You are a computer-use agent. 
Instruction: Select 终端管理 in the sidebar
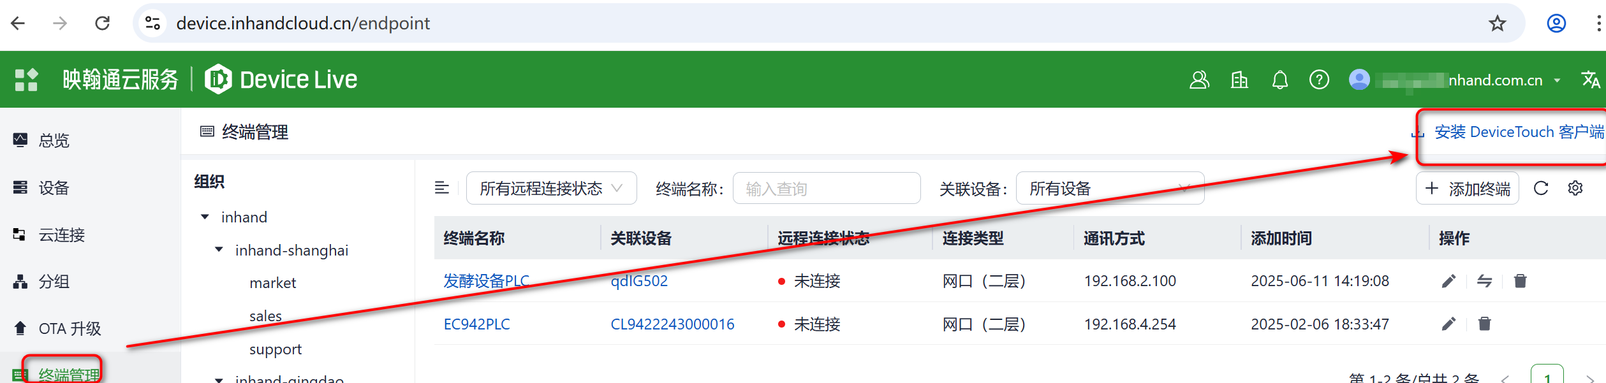[70, 374]
